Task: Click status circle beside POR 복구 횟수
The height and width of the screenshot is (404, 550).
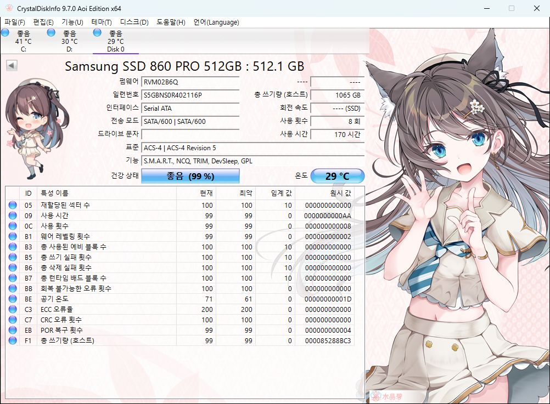Action: pyautogui.click(x=12, y=330)
